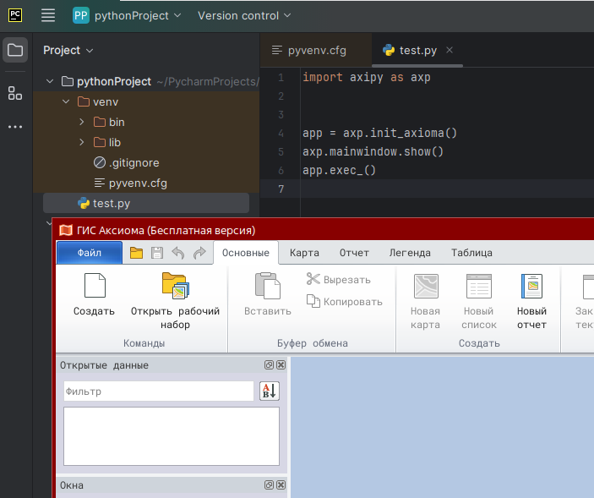Click the Открыть рабочий набор icon
Screen dimensions: 594x498
175,287
